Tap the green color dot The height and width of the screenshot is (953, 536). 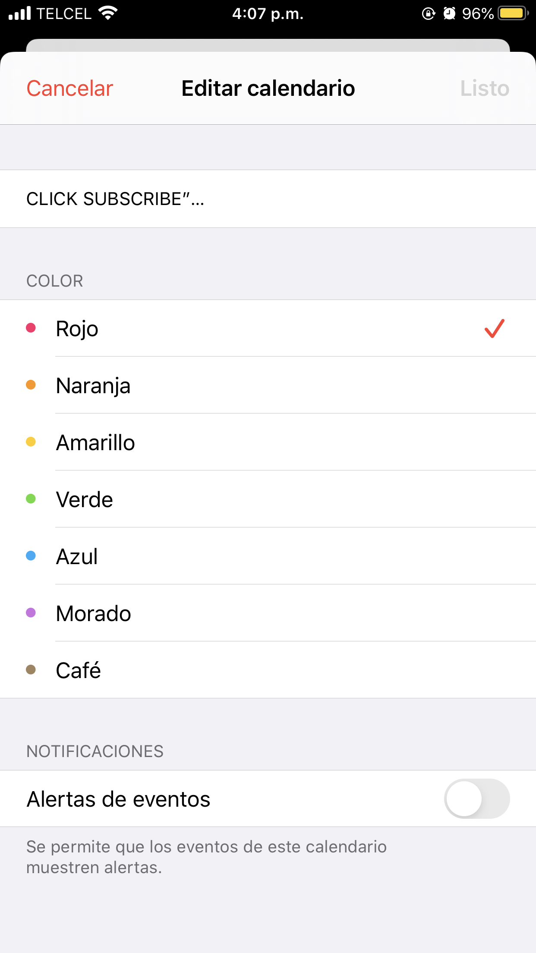pyautogui.click(x=31, y=499)
